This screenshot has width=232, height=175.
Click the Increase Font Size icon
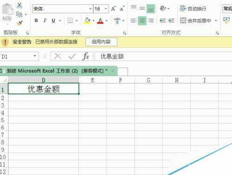tap(114, 9)
